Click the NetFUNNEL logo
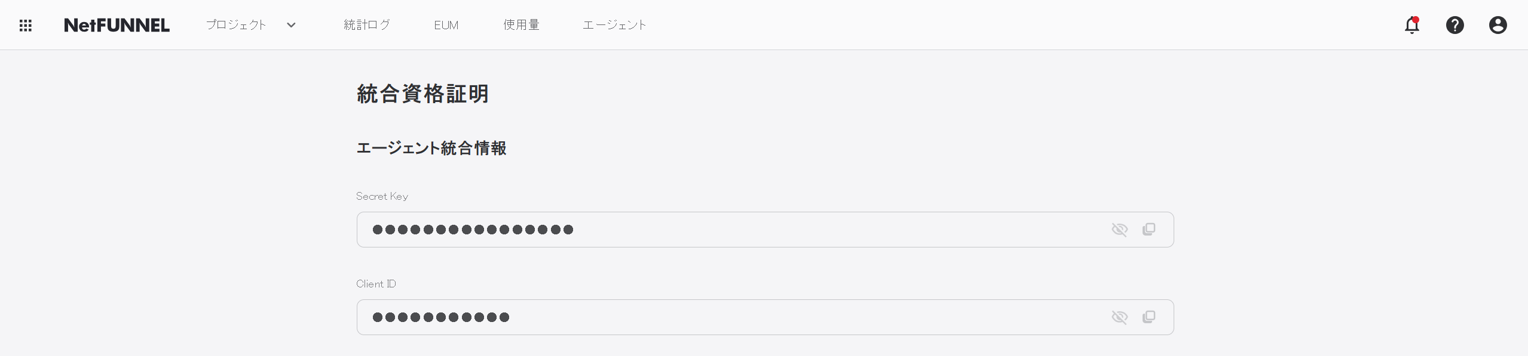 click(x=117, y=25)
